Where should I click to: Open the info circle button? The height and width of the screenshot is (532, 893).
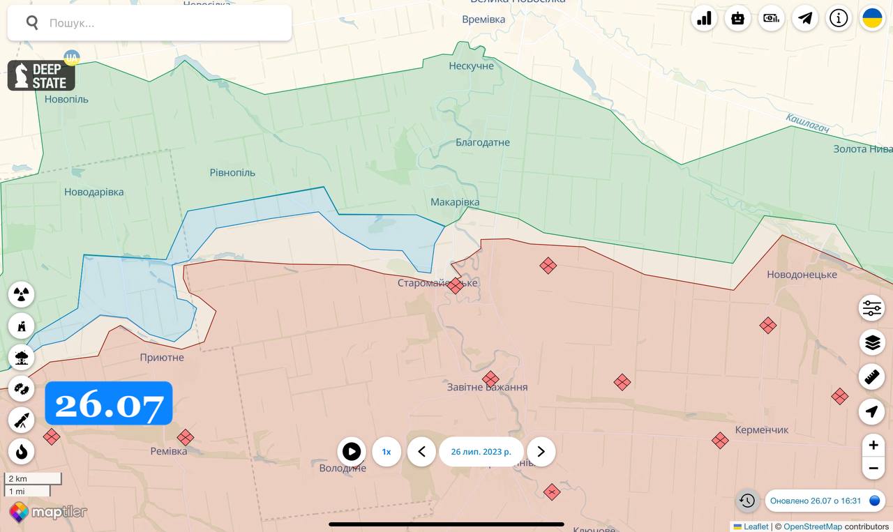pyautogui.click(x=839, y=19)
